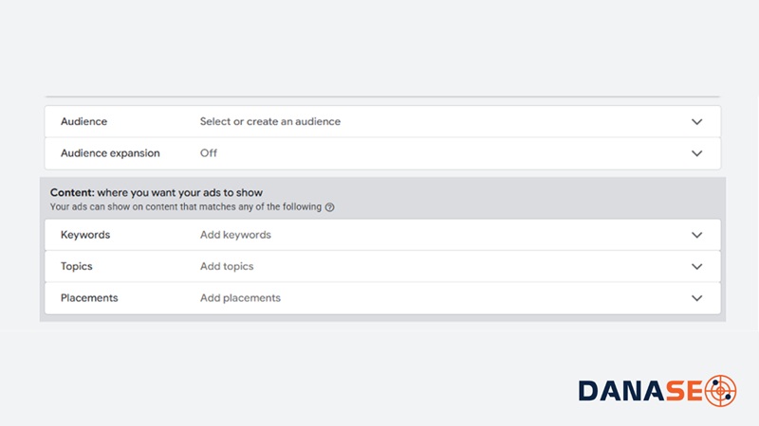Open the help icon beside 'any of the following'
This screenshot has height=426, width=759.
tap(329, 207)
